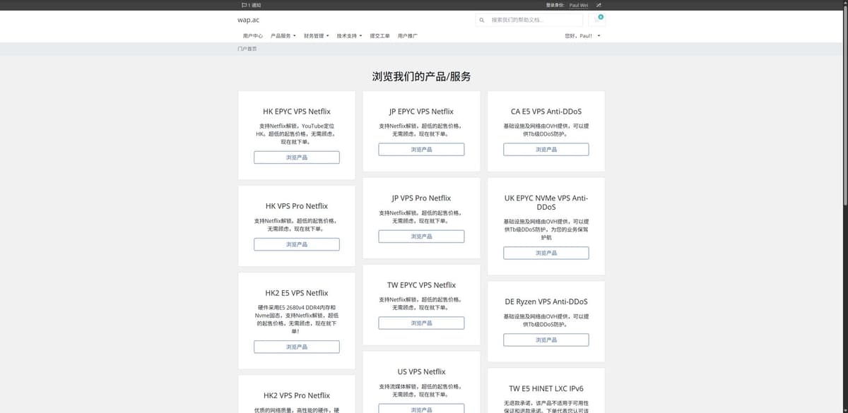
Task: Click the knowledge base search field
Action: coord(536,20)
